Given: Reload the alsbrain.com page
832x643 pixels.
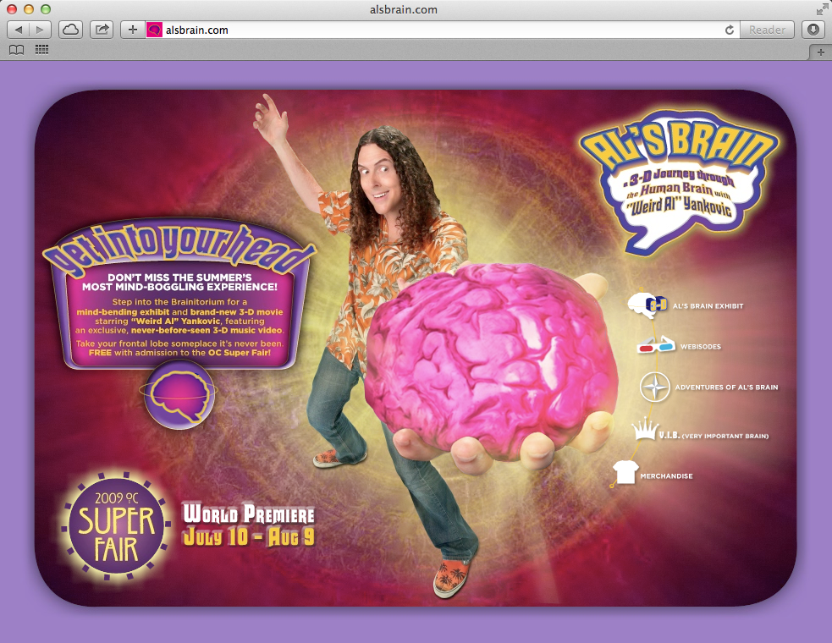Looking at the screenshot, I should pos(729,30).
